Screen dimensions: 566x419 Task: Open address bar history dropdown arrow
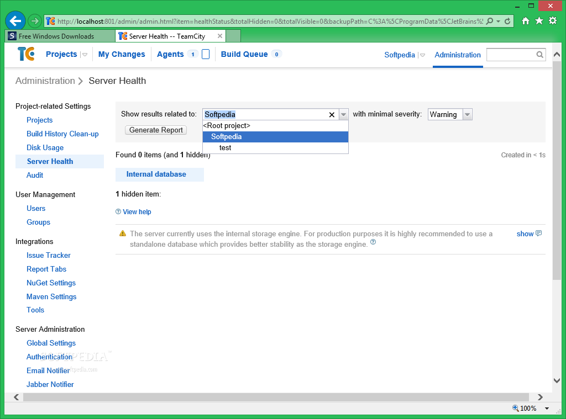tap(498, 22)
